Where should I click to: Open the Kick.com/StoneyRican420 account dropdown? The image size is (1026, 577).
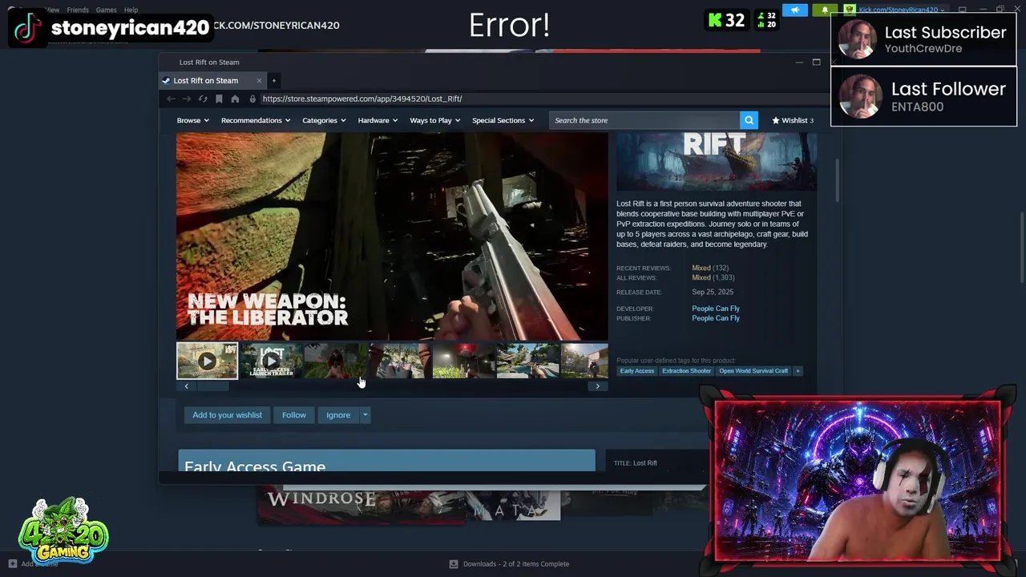pos(903,10)
